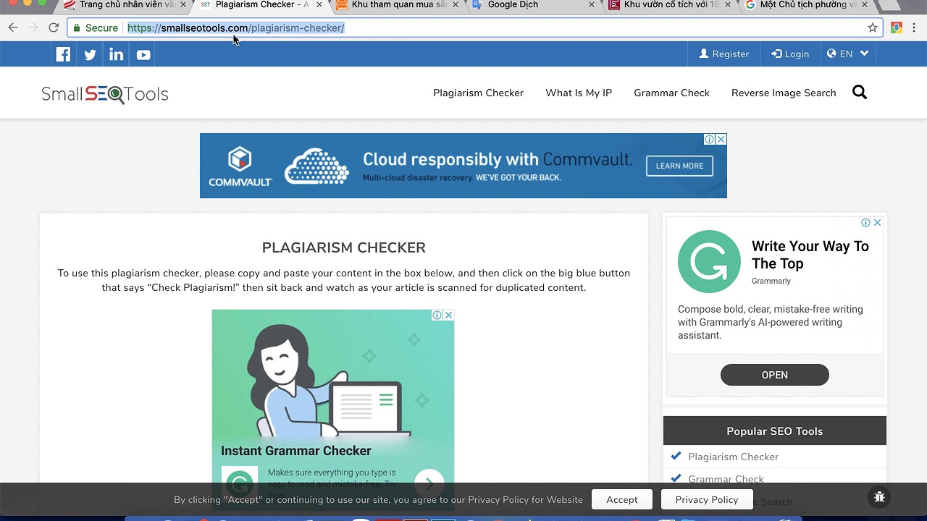The height and width of the screenshot is (521, 927).
Task: Bookmark this page with the star icon
Action: click(x=873, y=27)
